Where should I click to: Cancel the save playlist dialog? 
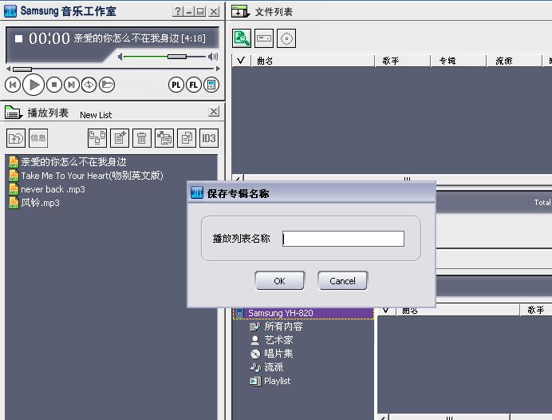(x=342, y=281)
